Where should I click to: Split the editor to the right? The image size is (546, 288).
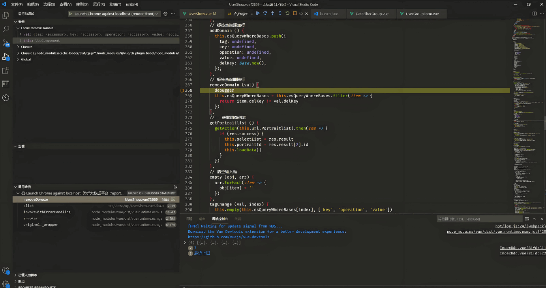535,14
